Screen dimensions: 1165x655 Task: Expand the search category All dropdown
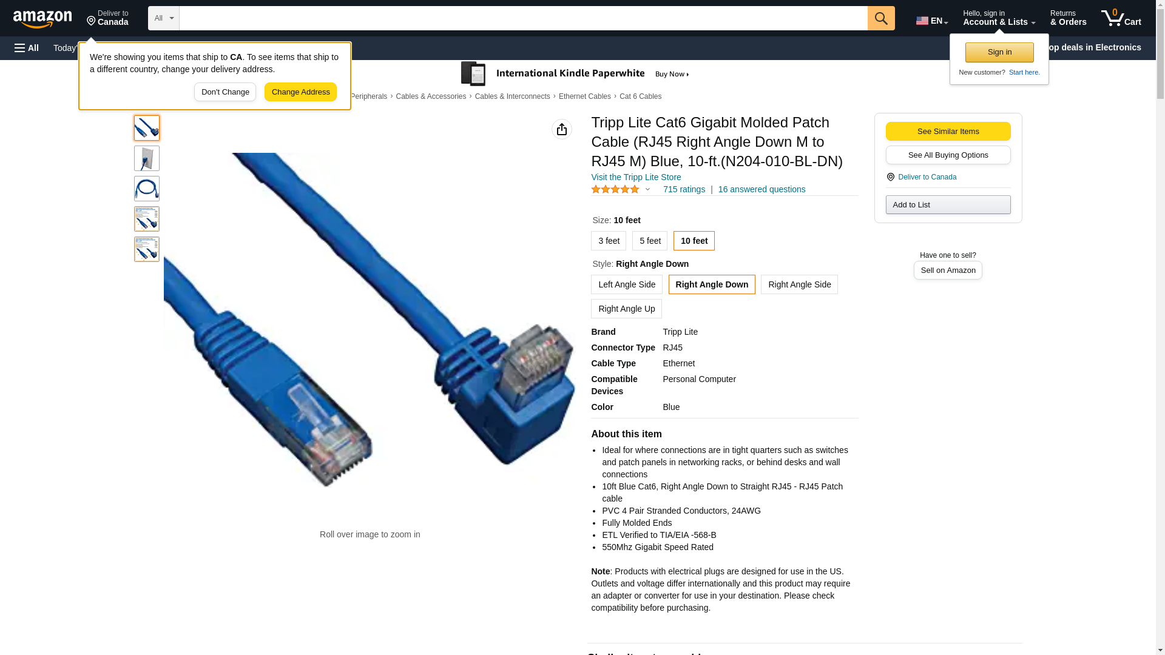tap(164, 18)
